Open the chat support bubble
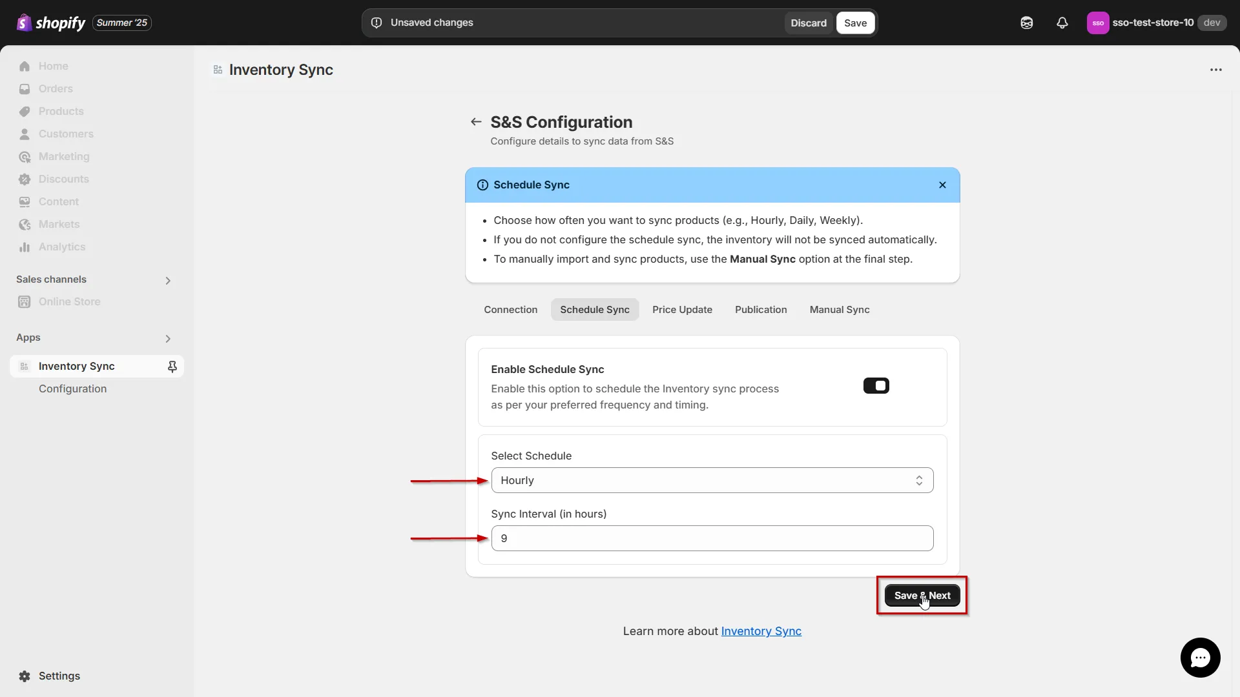Screen dimensions: 1240x697 (1200, 658)
